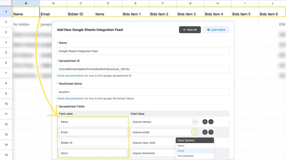
Task: Click the Spreadsheet ID input field
Action: pyautogui.click(x=143, y=69)
